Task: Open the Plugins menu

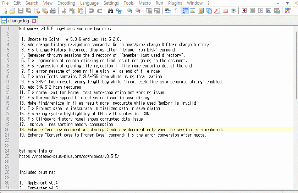Action: point(175,3)
